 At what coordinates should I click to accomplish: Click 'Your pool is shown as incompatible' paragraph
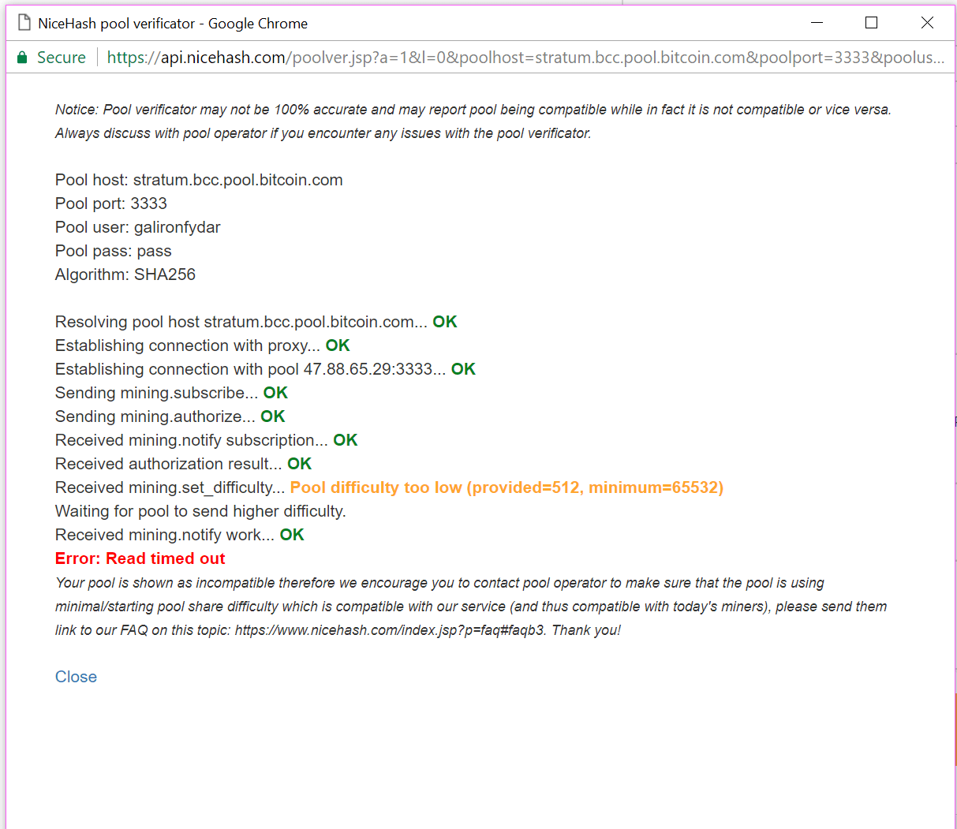(471, 607)
